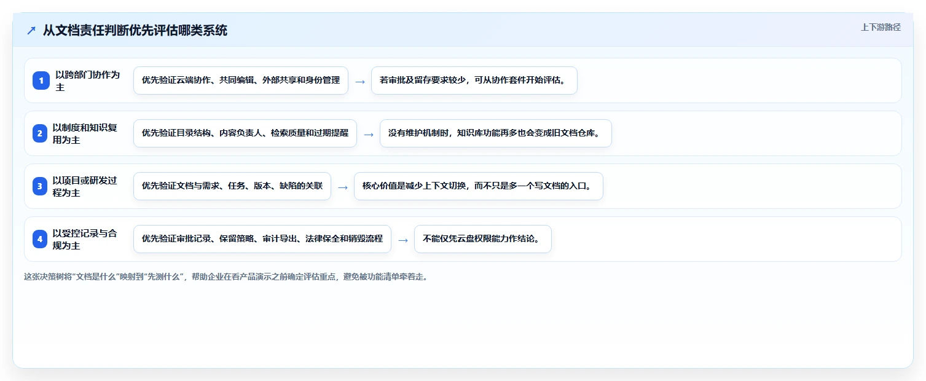Select the 以制度和知识复用为主 label

click(85, 133)
